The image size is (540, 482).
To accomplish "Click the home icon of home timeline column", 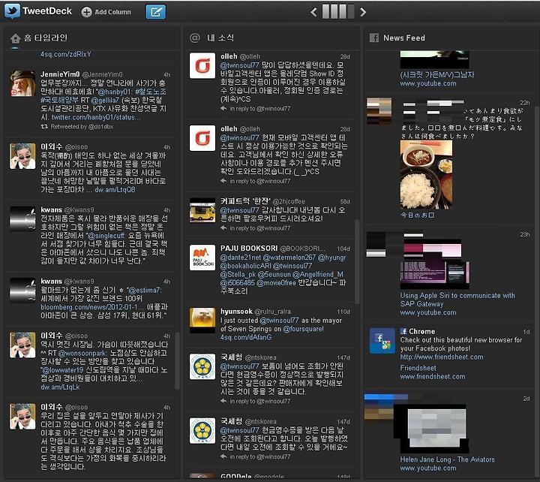I will (x=16, y=38).
